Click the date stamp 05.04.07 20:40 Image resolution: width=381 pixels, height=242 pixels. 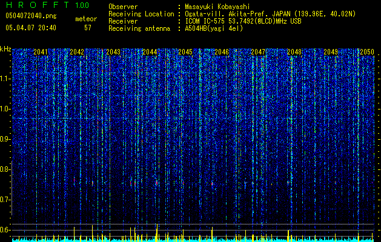point(31,28)
